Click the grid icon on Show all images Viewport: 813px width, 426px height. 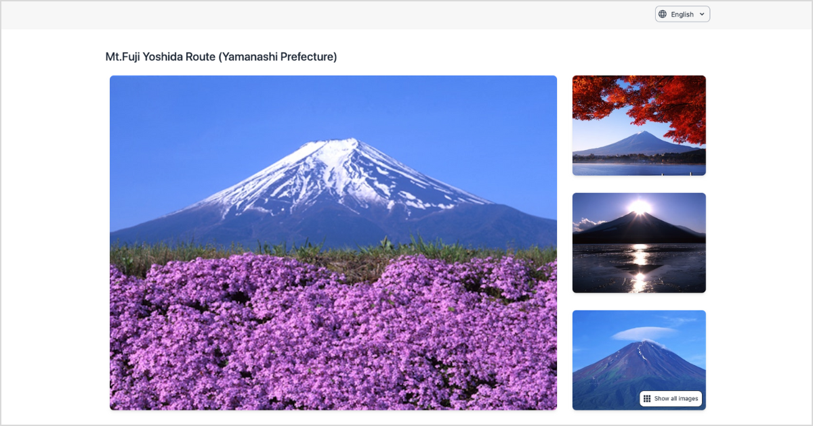point(647,398)
